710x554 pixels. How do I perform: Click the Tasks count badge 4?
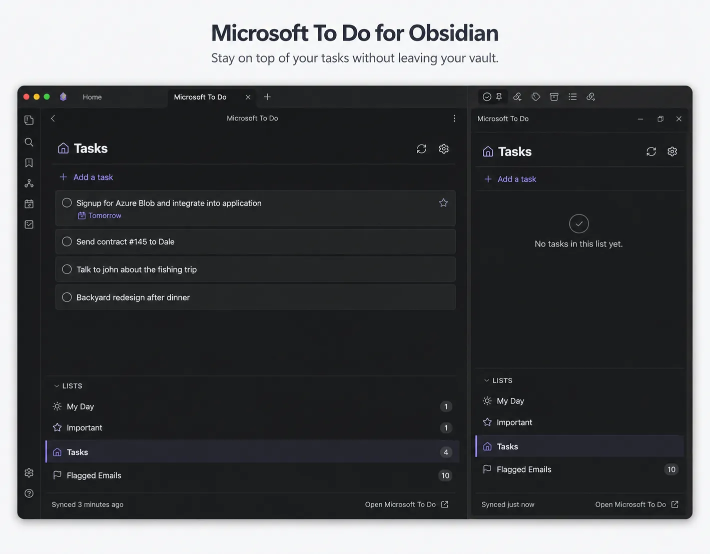pyautogui.click(x=446, y=452)
